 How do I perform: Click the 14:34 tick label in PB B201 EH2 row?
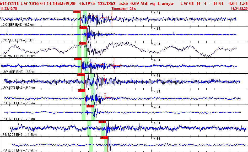click(x=156, y=138)
